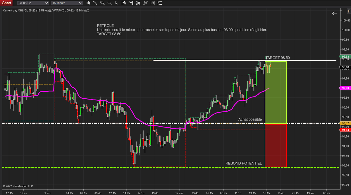The width and height of the screenshot is (351, 195).
Task: Click the yellow 95,17 price marker
Action: (345, 123)
